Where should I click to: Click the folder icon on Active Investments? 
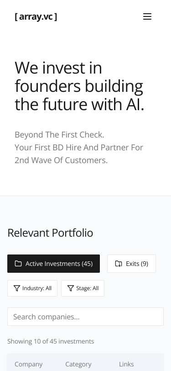click(x=18, y=264)
